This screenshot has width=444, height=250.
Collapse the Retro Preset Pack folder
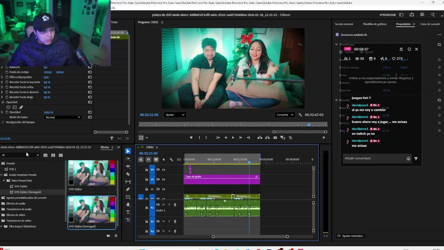pos(4,181)
